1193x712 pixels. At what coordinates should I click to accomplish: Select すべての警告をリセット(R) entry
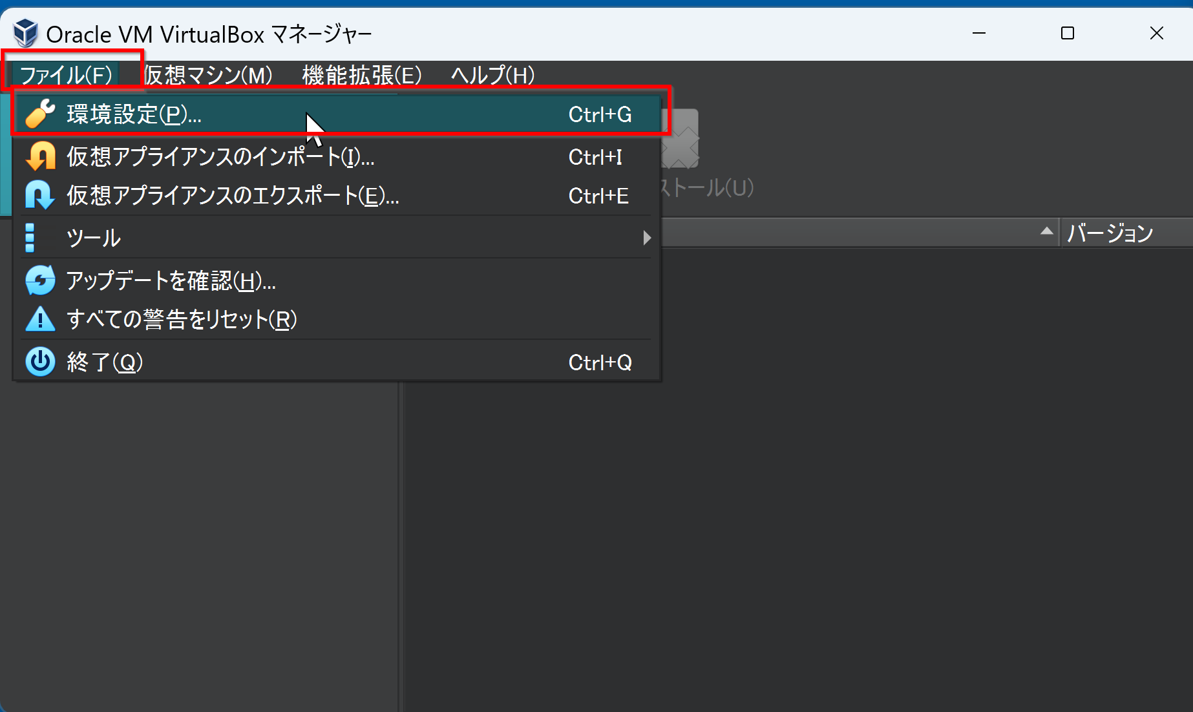[x=337, y=319]
